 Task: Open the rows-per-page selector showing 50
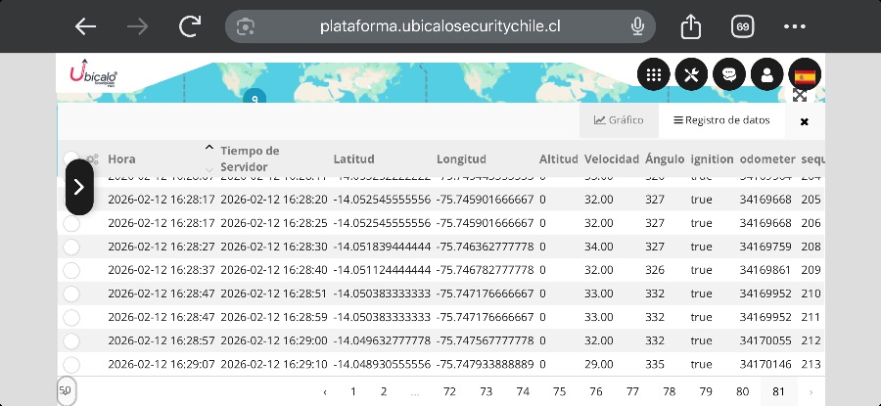click(66, 390)
